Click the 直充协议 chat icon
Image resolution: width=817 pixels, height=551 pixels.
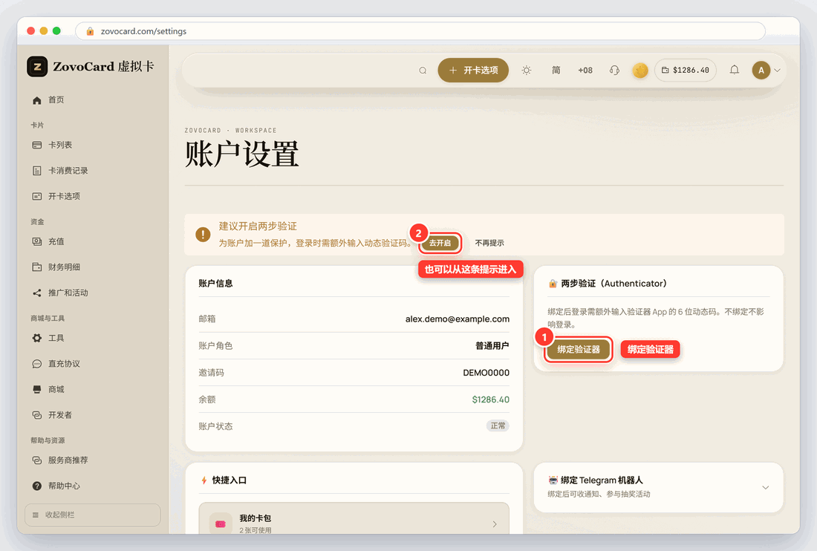37,364
